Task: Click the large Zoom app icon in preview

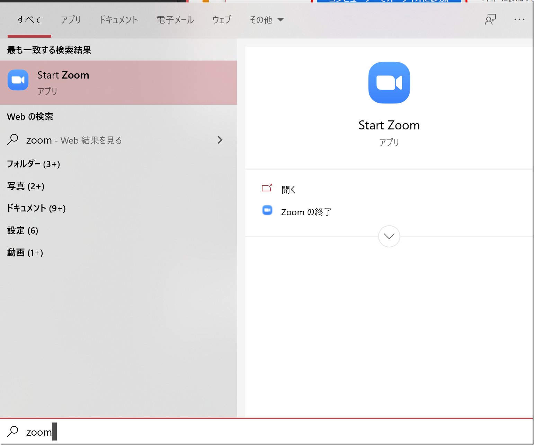Action: tap(389, 83)
